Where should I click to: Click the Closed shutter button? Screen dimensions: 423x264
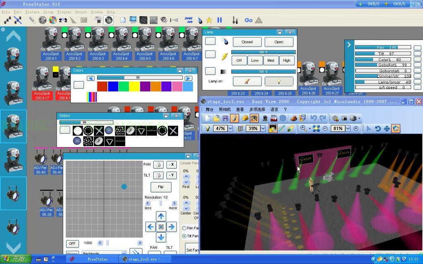point(247,42)
